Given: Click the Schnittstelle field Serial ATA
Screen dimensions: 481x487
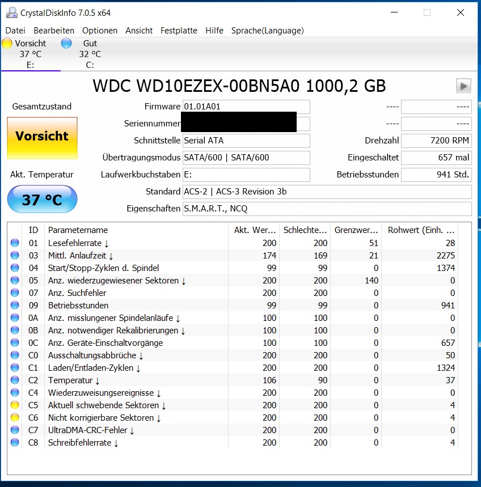Looking at the screenshot, I should 246,141.
